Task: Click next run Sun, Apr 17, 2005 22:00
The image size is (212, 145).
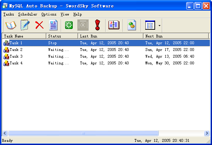Action: 170,50
